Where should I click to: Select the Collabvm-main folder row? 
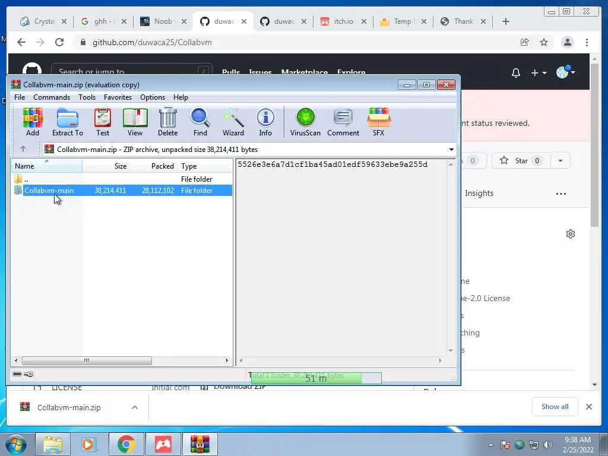point(122,191)
